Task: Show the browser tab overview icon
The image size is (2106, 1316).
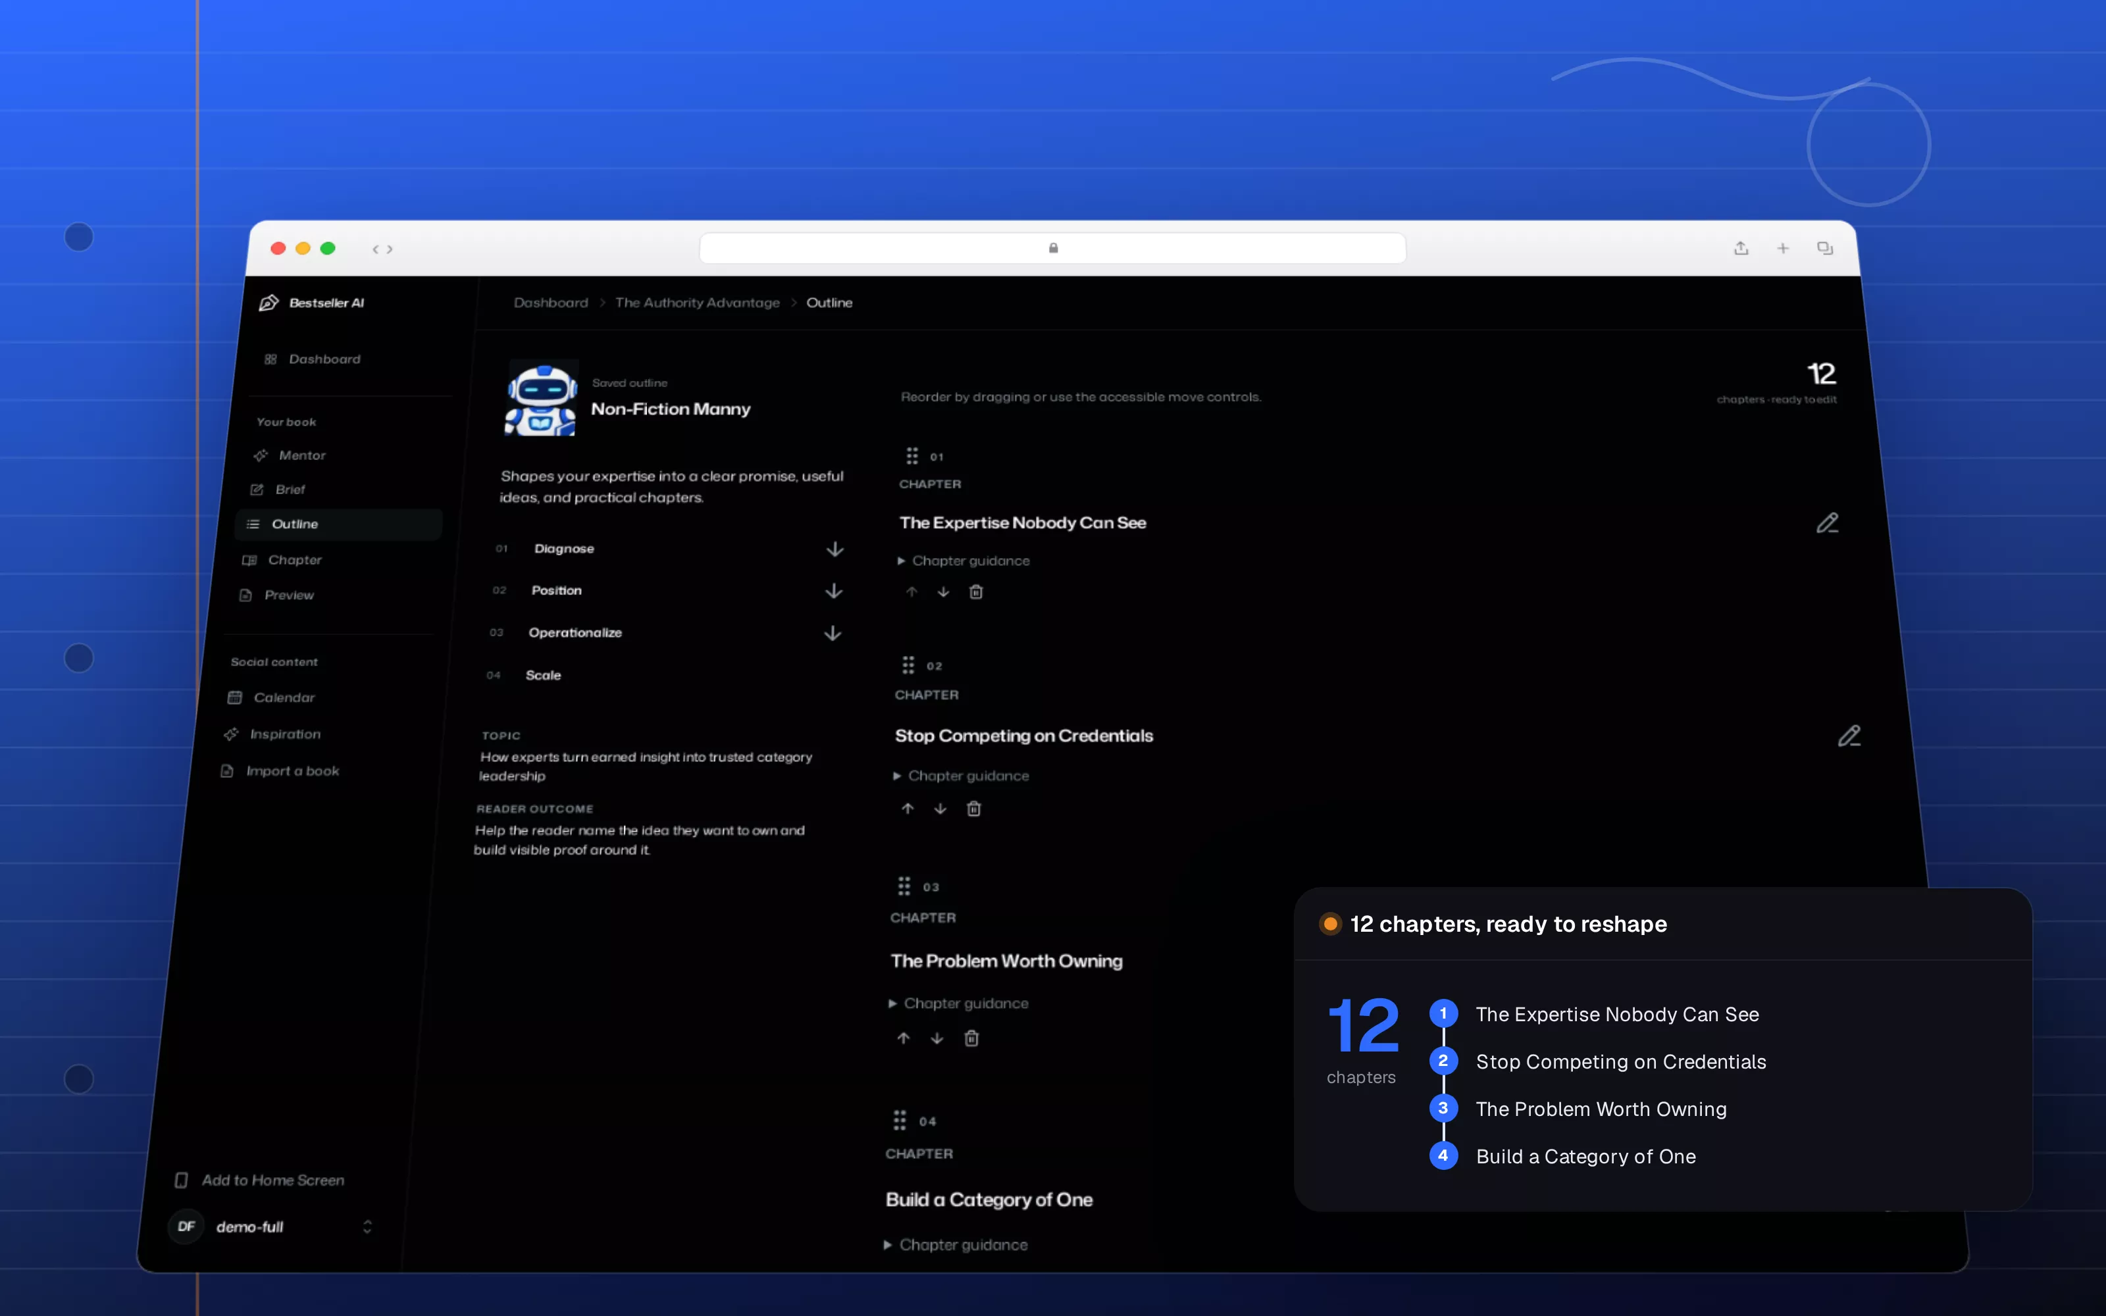Action: pyautogui.click(x=1825, y=248)
